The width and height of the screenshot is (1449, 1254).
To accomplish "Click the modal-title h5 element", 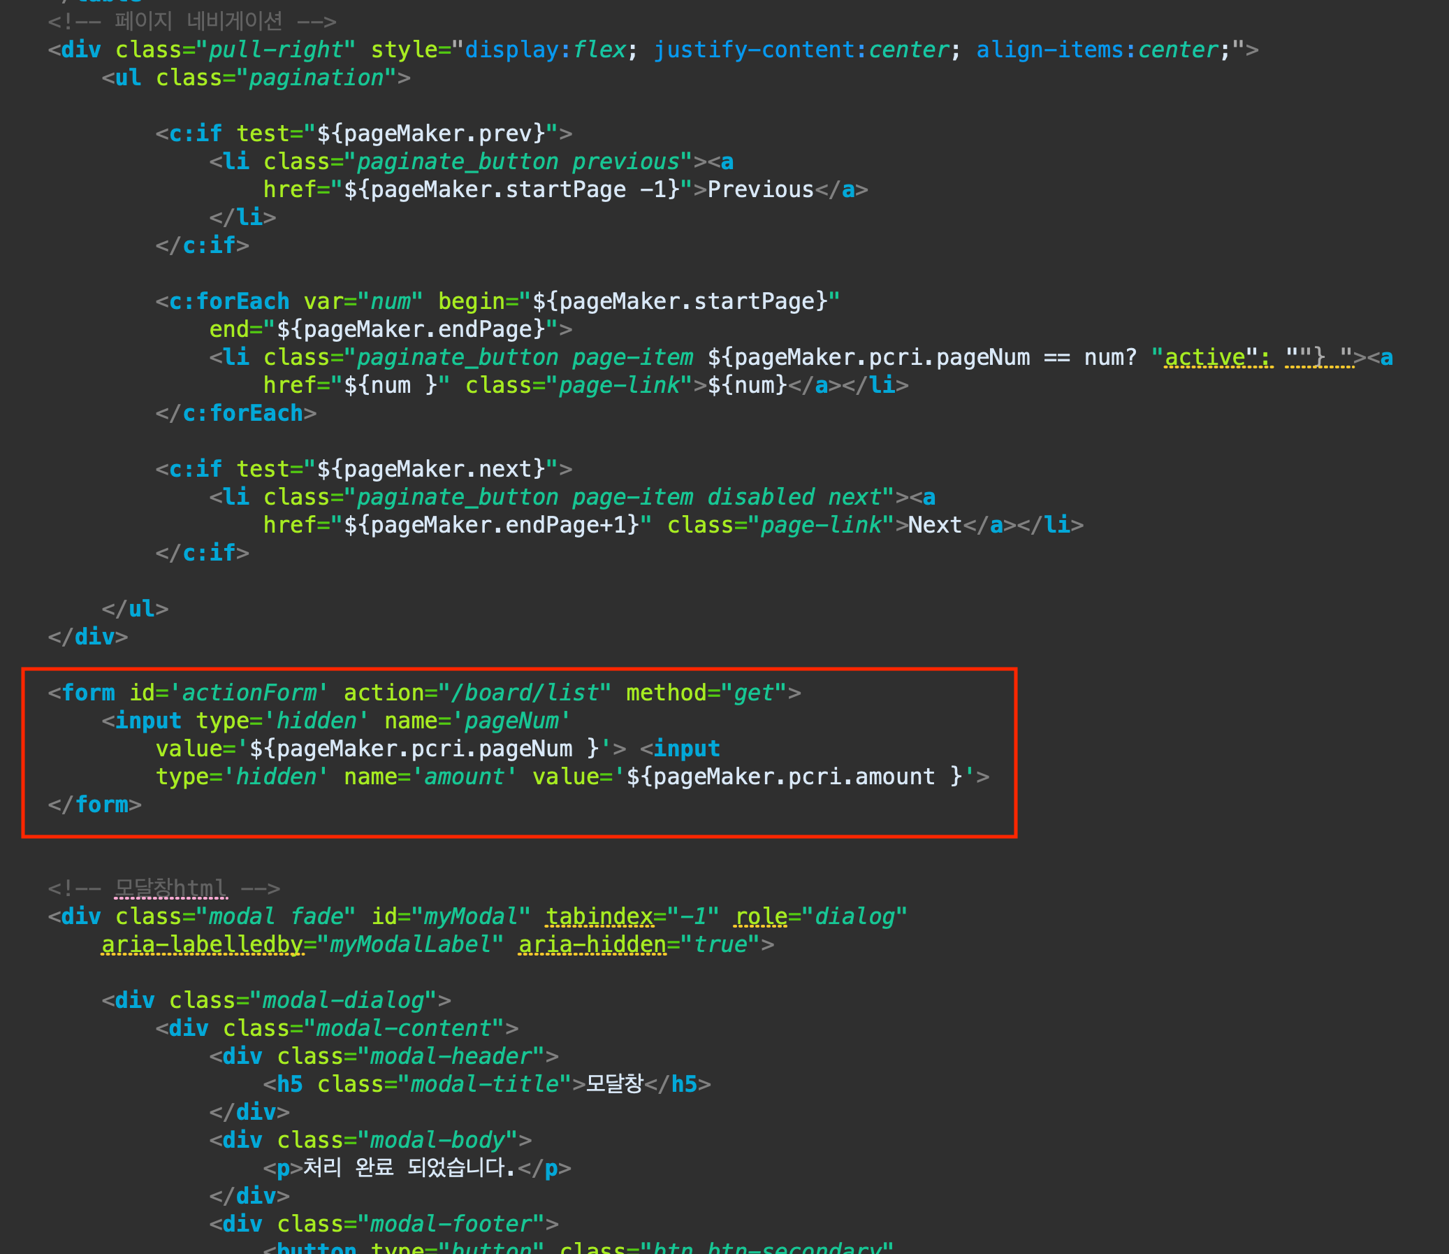I will [x=486, y=1084].
